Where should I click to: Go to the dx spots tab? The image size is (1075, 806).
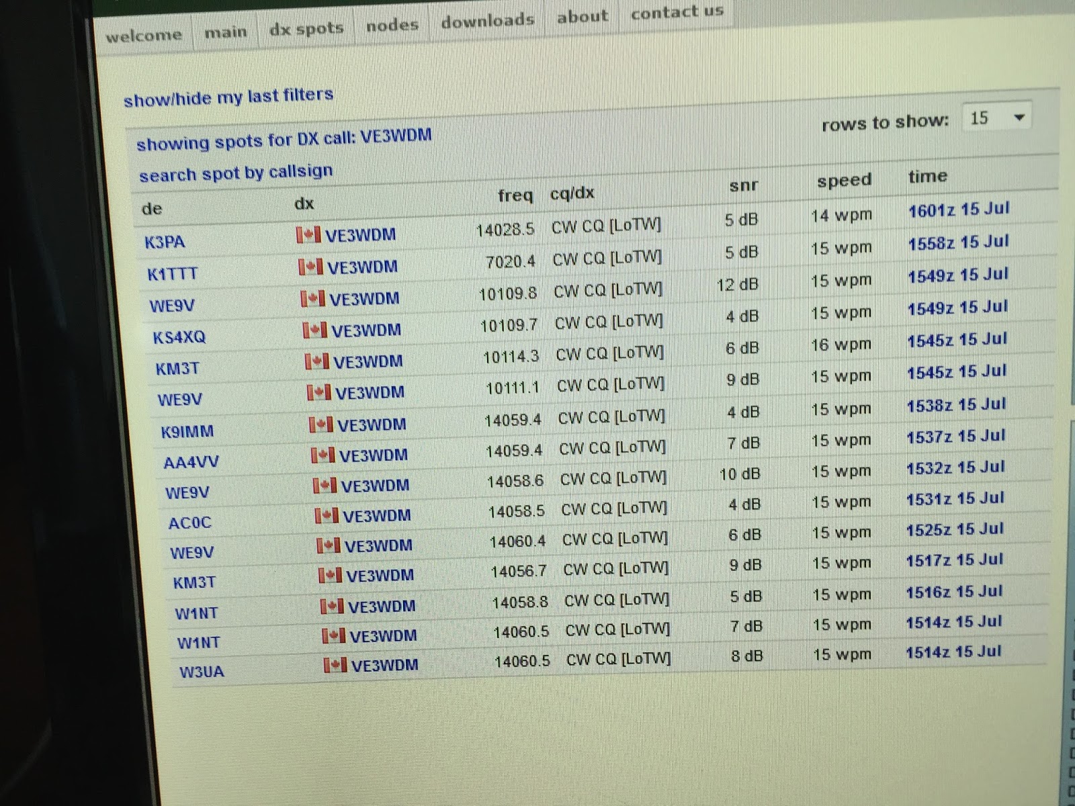pos(306,28)
